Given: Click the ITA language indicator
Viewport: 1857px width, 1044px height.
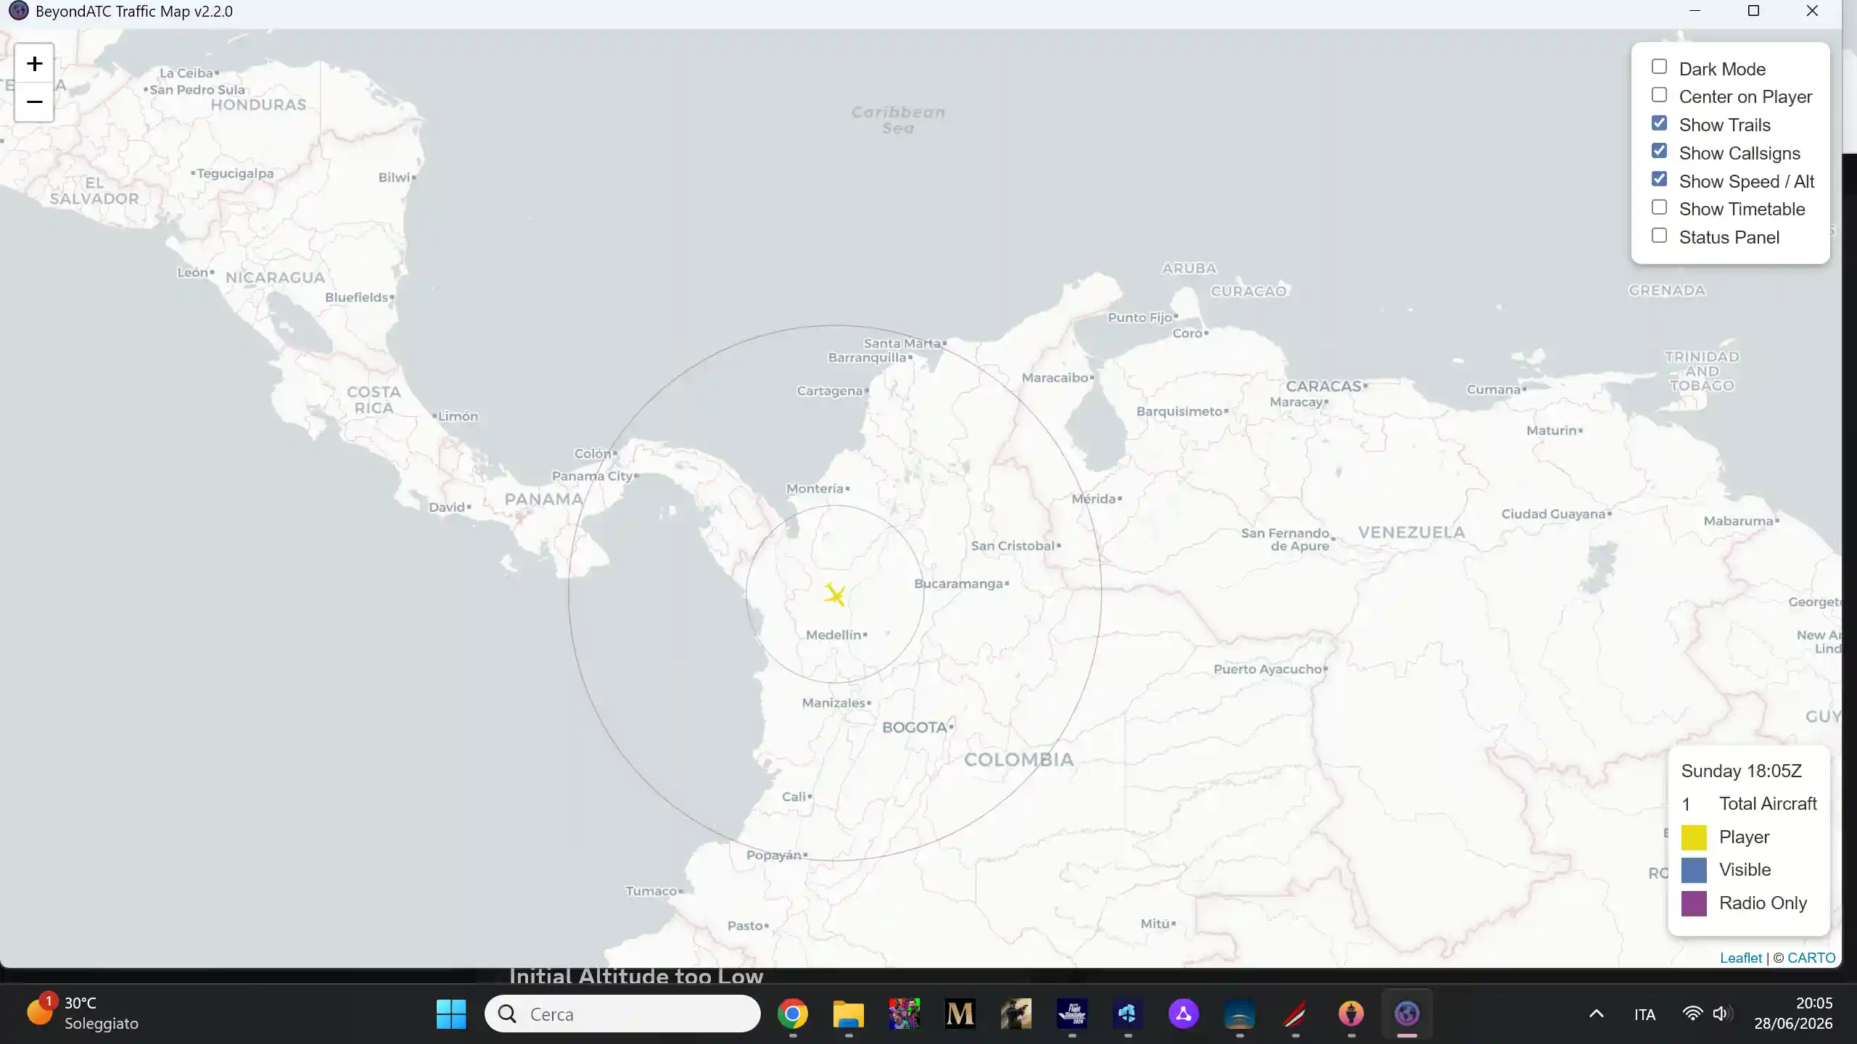Looking at the screenshot, I should click(1644, 1014).
